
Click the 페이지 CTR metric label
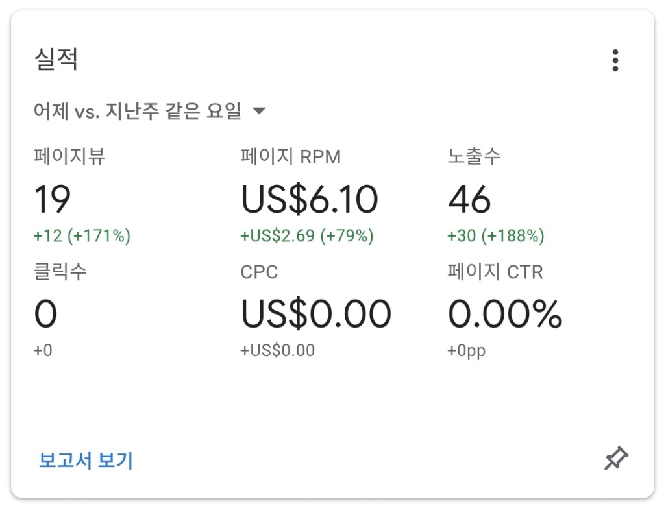(495, 272)
